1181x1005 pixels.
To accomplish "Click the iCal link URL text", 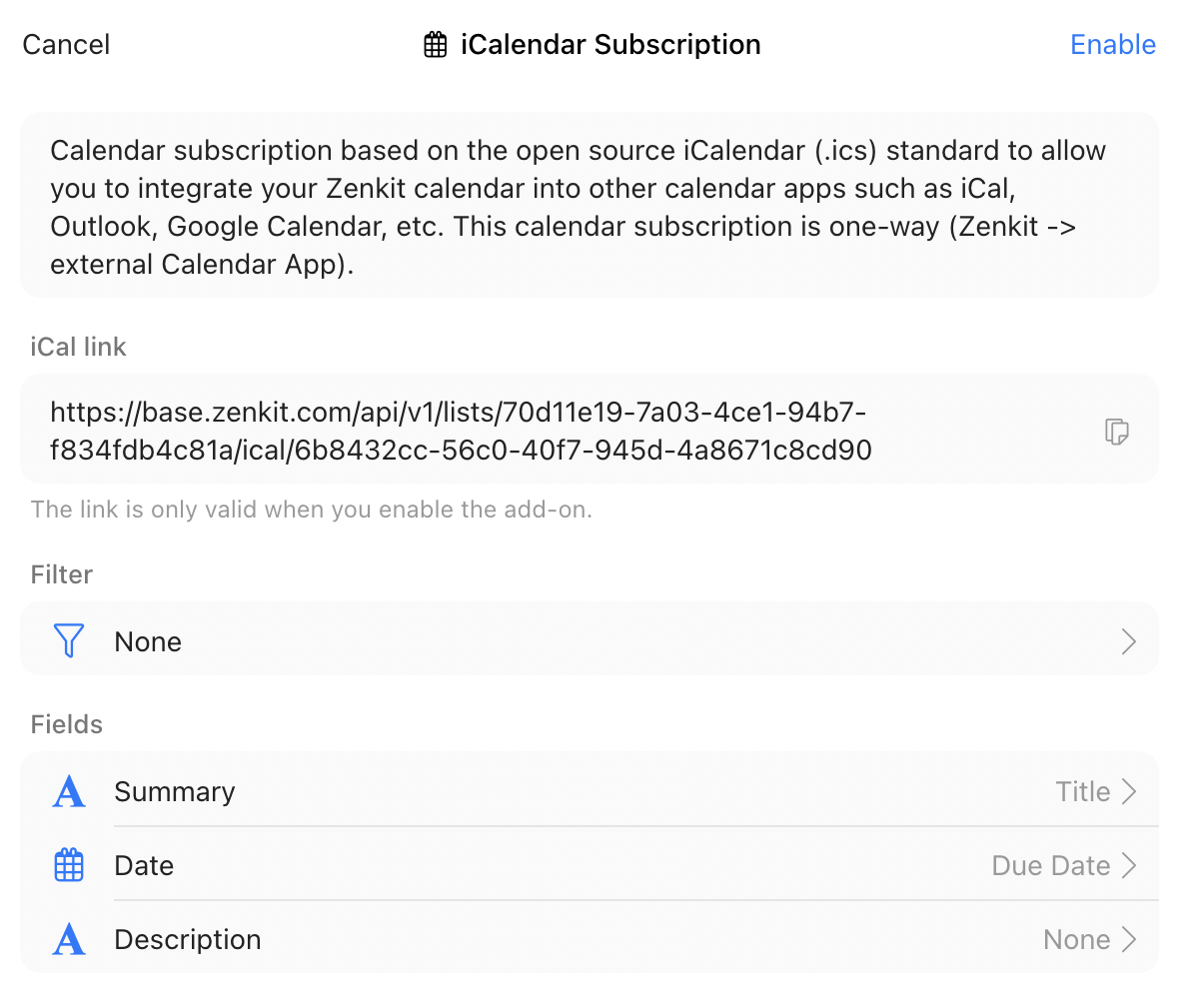I will click(x=461, y=431).
